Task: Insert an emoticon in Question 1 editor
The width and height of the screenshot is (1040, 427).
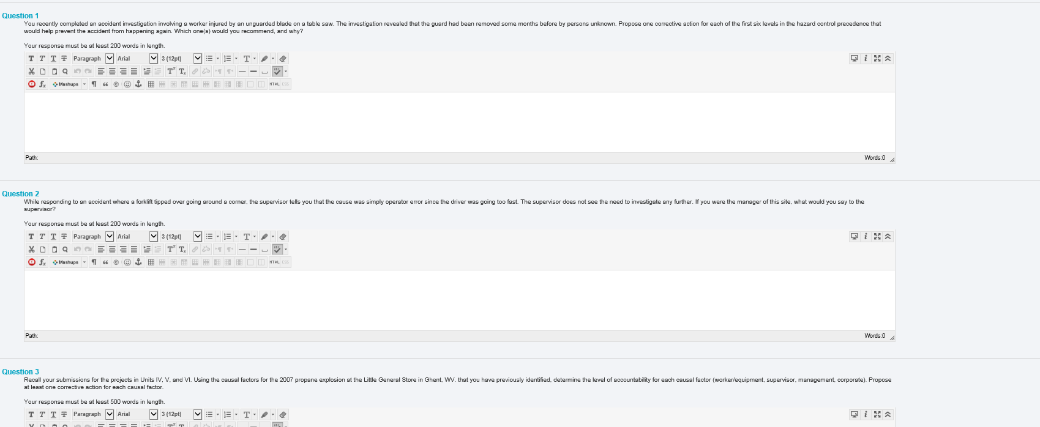Action: [127, 84]
